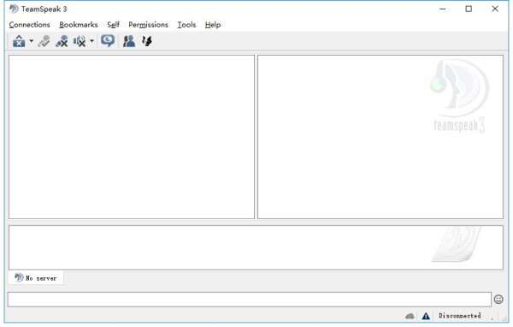513x327 pixels.
Task: Click the greyed Disconnect plug icon
Action: tap(44, 41)
